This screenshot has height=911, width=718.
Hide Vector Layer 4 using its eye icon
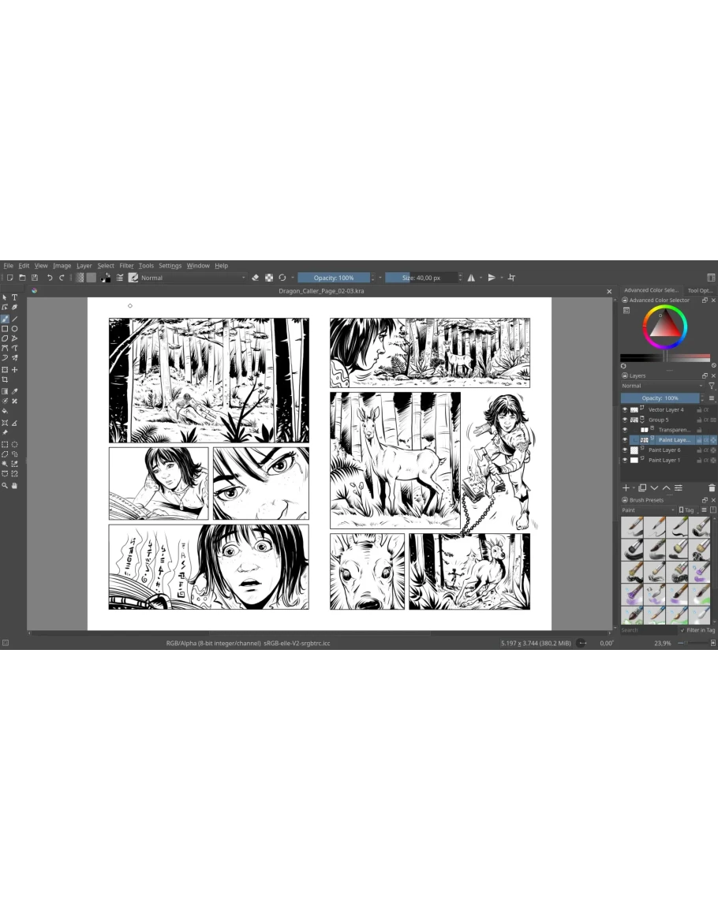click(625, 409)
